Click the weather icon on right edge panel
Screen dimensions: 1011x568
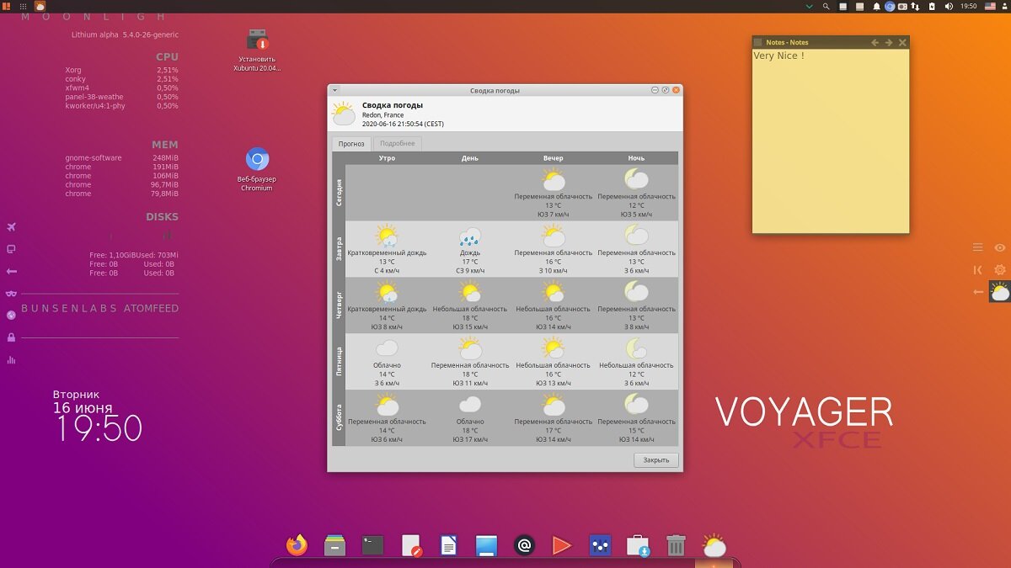tap(999, 292)
